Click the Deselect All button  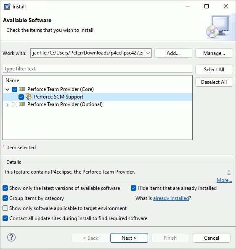pyautogui.click(x=214, y=82)
